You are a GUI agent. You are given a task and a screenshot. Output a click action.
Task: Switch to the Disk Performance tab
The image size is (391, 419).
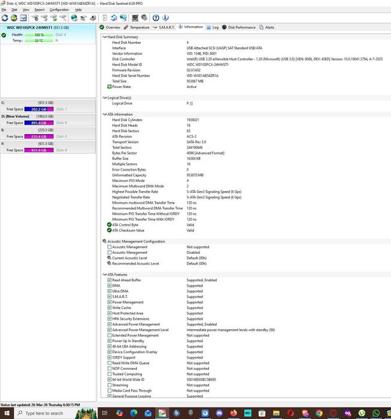tap(239, 28)
